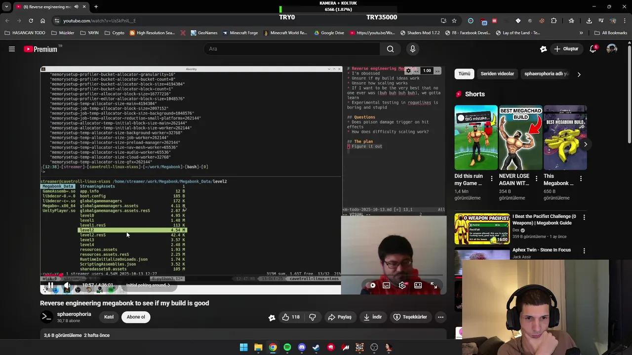Open the Oluştur create button
The width and height of the screenshot is (632, 355).
coord(566,49)
